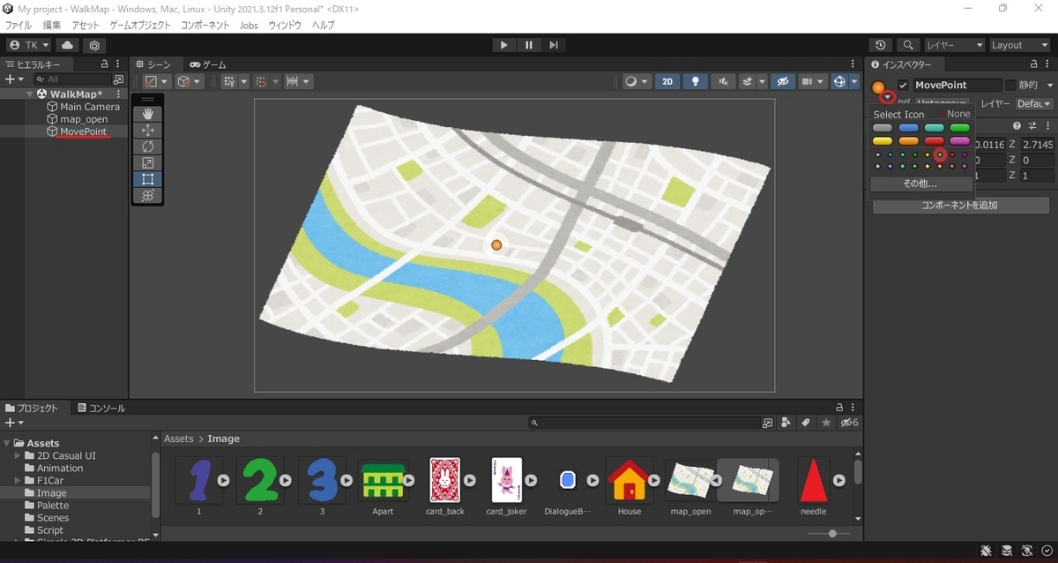Open the Layer dropdown showing Default
This screenshot has width=1058, height=563.
coord(1035,103)
